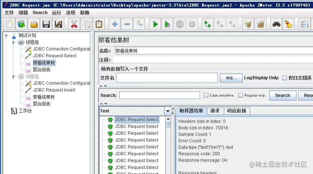
Task: Click the greyed Stop icon
Action: pos(180,24)
